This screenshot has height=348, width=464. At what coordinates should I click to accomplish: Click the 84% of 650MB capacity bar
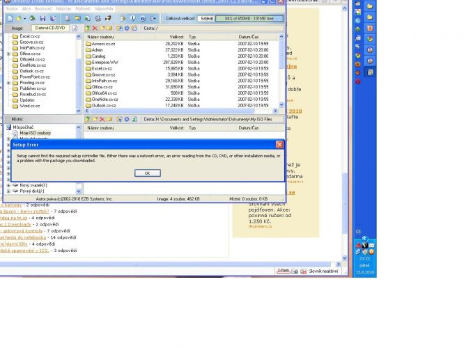tap(249, 19)
